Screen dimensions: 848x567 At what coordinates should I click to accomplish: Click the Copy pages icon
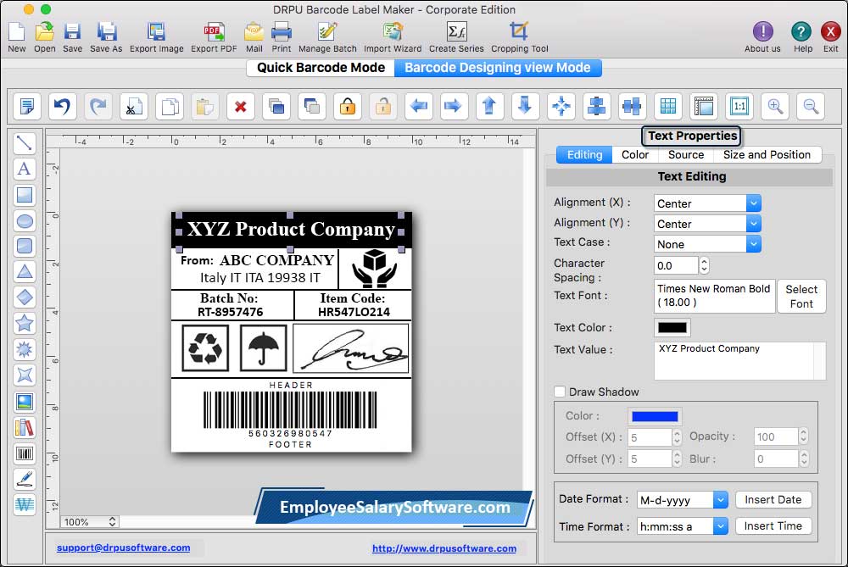[170, 106]
